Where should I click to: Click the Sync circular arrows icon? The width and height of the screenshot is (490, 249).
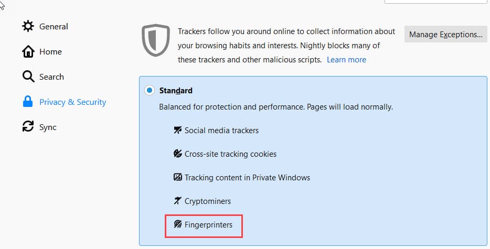28,127
